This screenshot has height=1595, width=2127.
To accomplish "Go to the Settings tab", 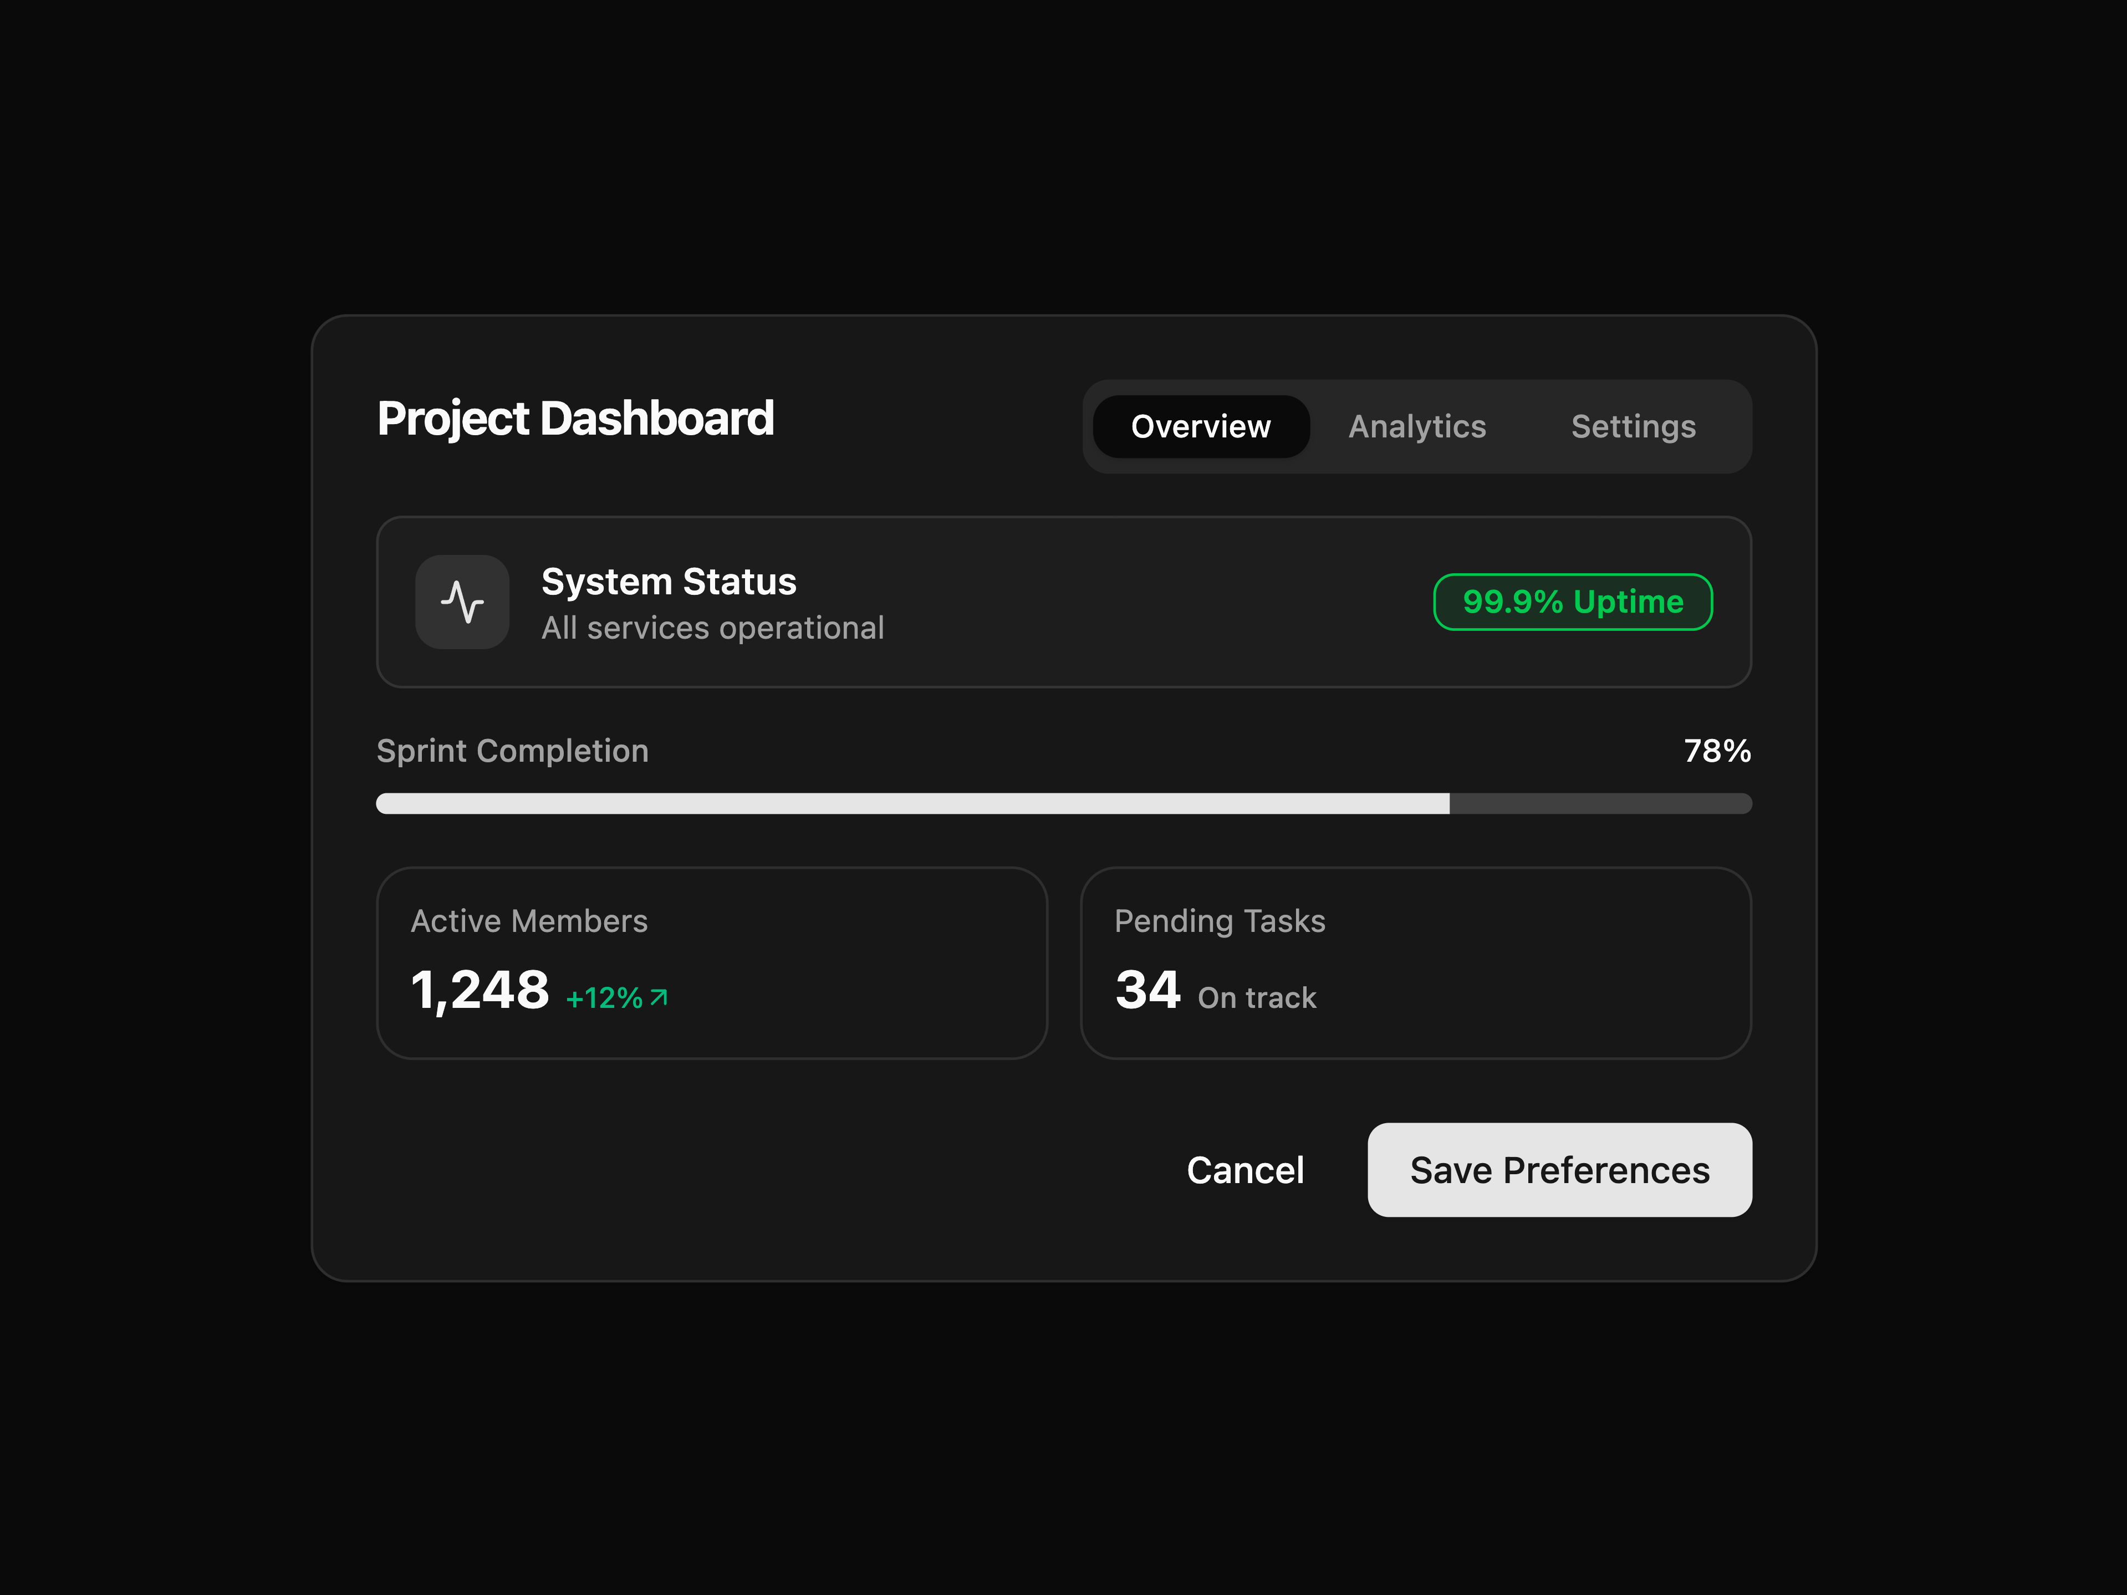I will pos(1633,426).
